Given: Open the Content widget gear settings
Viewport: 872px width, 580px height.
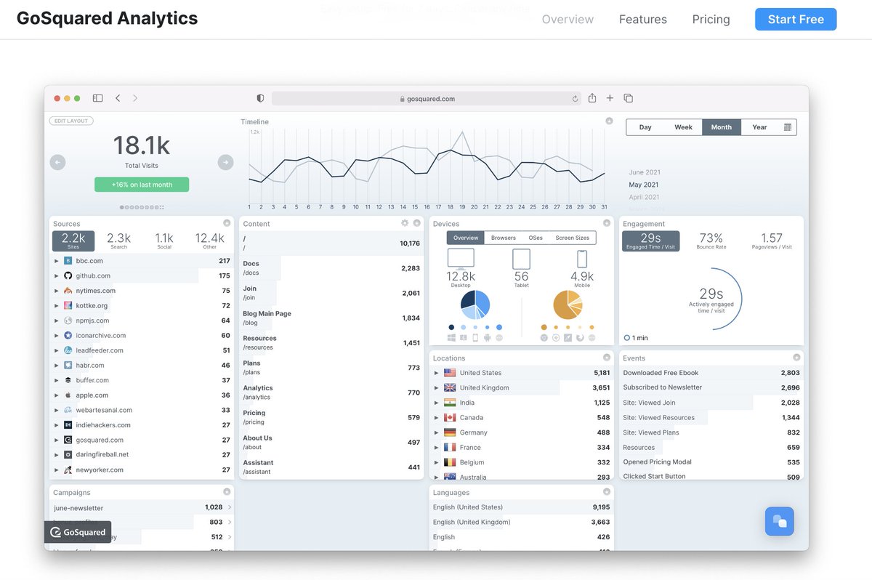Looking at the screenshot, I should tap(405, 223).
